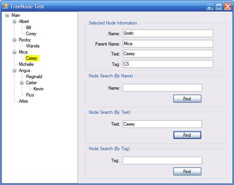
Task: Click Find button under Search By Tag
Action: pos(187,171)
